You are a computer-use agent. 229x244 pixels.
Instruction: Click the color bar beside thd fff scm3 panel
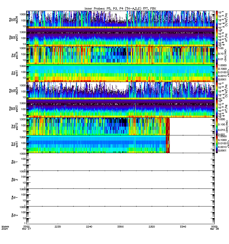click(x=217, y=109)
